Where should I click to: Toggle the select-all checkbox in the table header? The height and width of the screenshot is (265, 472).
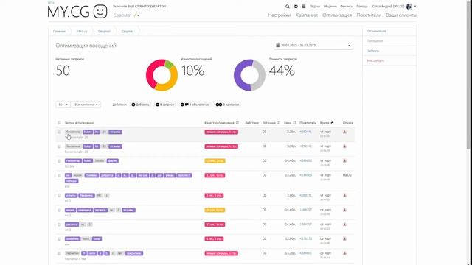(59, 122)
